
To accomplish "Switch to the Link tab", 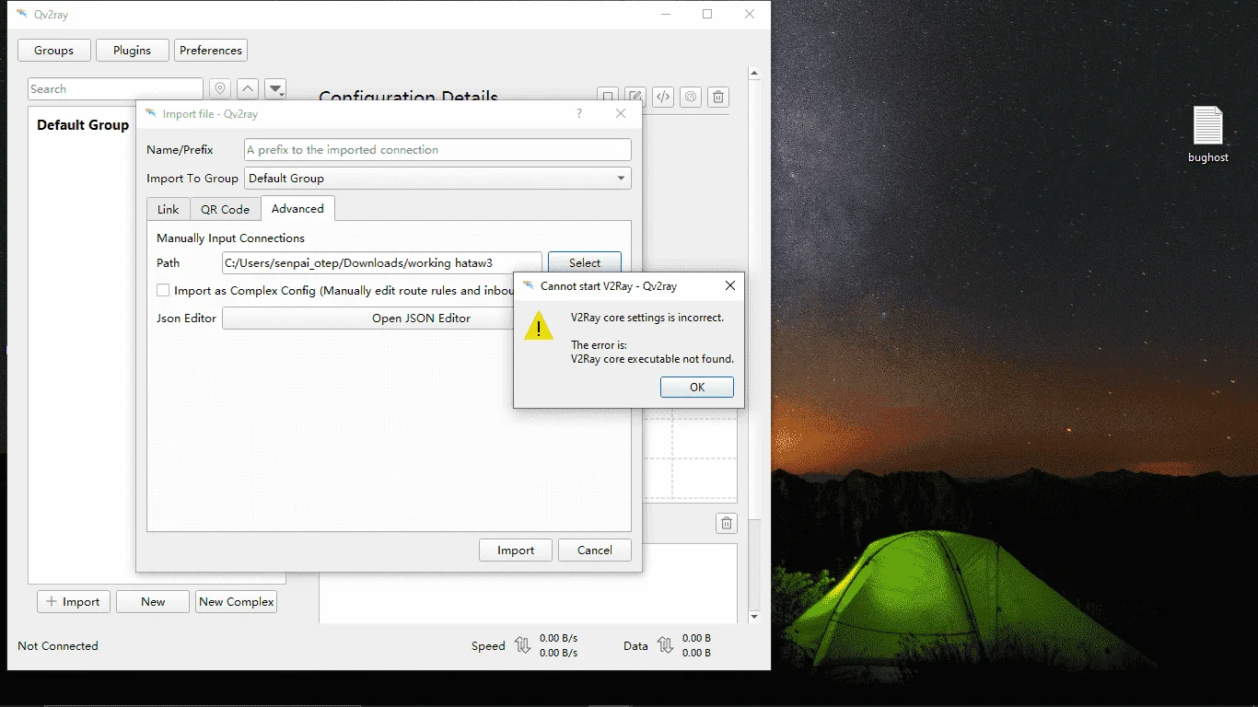I will tap(168, 209).
